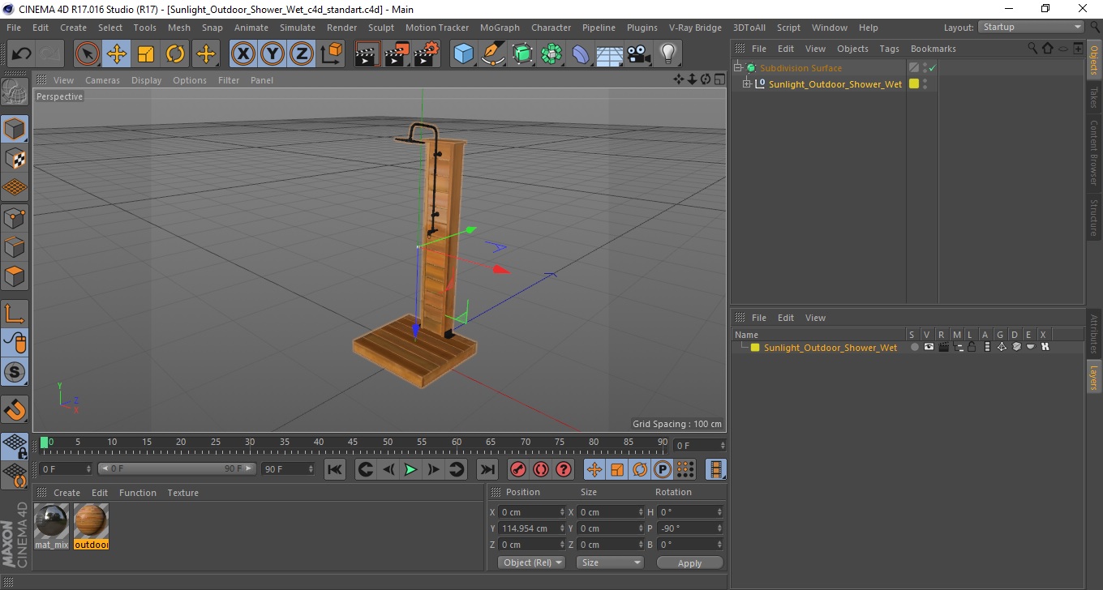Add a Subdivision Surface generator
This screenshot has height=590, width=1103.
pyautogui.click(x=522, y=54)
